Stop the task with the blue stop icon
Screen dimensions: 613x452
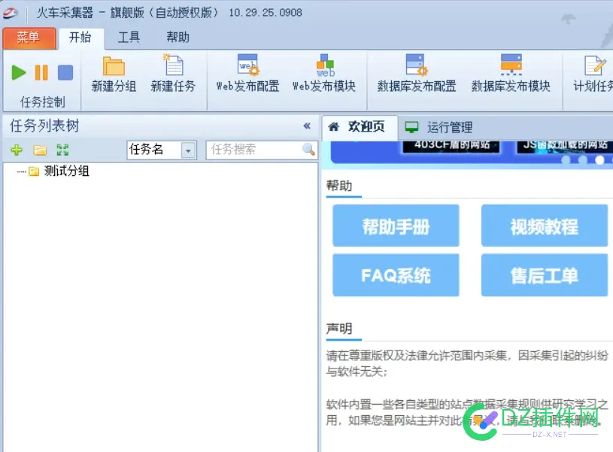pos(65,73)
